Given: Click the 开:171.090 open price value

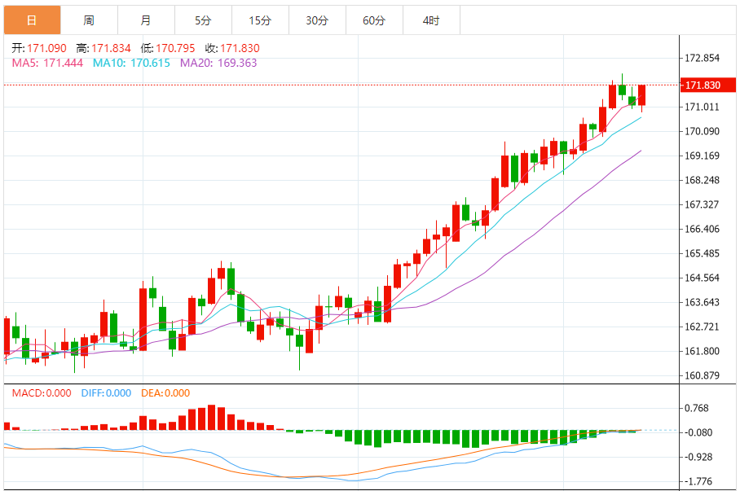Looking at the screenshot, I should click(x=39, y=48).
